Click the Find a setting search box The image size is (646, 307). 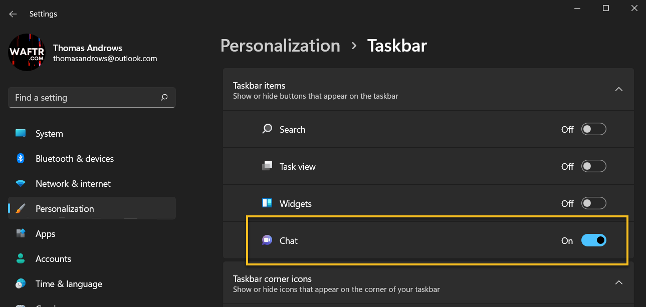point(92,98)
